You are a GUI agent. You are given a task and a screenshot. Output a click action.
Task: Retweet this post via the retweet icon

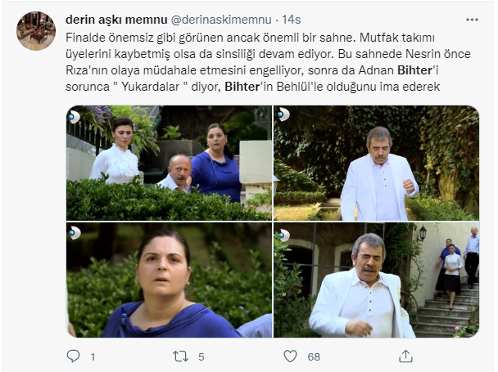[x=180, y=356]
